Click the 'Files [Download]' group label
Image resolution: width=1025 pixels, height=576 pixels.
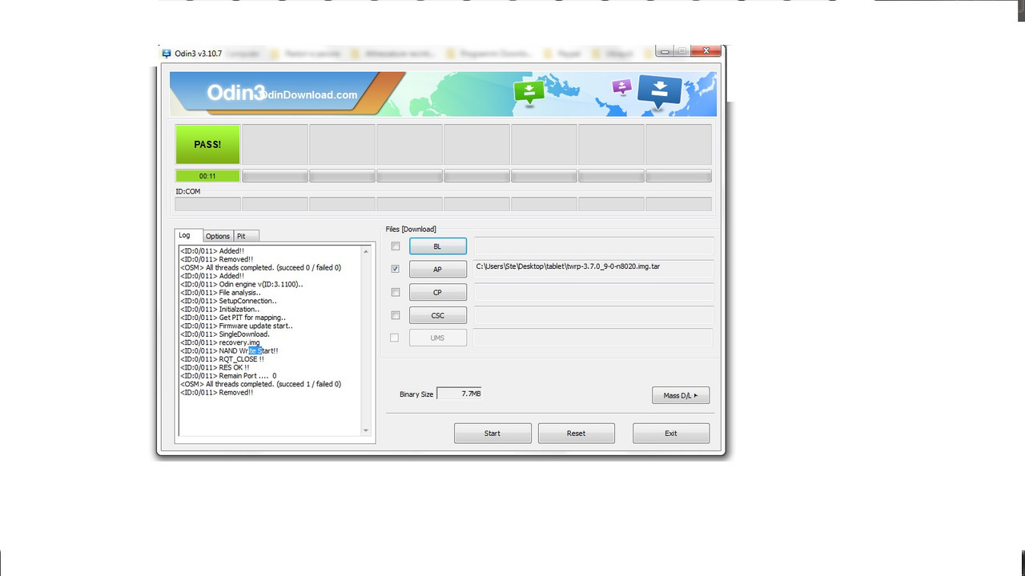(x=411, y=229)
